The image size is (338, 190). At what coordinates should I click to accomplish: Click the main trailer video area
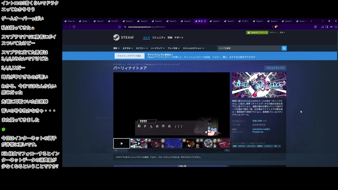[x=171, y=105]
